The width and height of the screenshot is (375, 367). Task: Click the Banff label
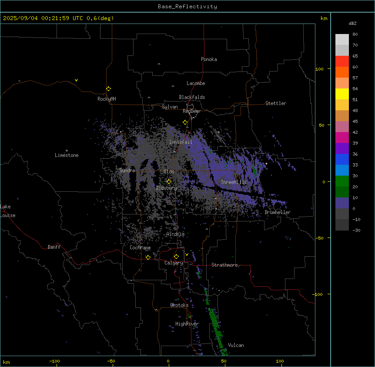[54, 247]
